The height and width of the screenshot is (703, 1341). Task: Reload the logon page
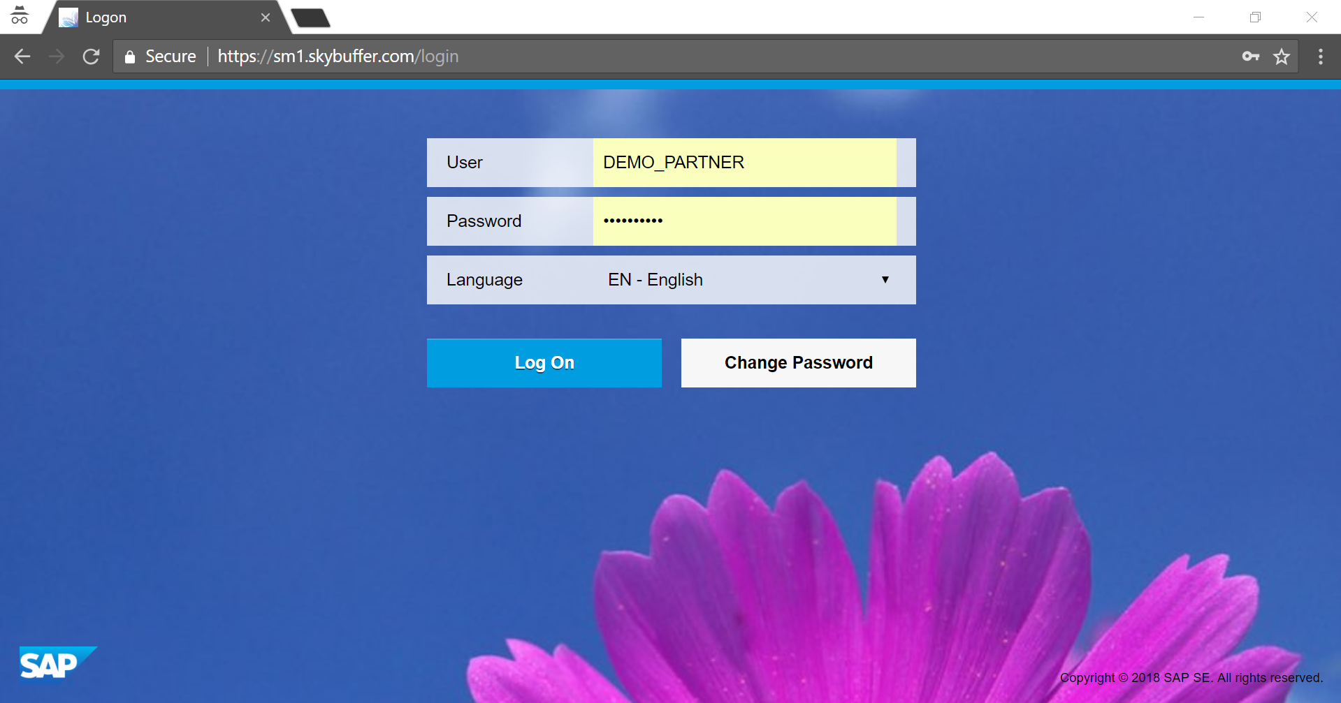pyautogui.click(x=91, y=57)
